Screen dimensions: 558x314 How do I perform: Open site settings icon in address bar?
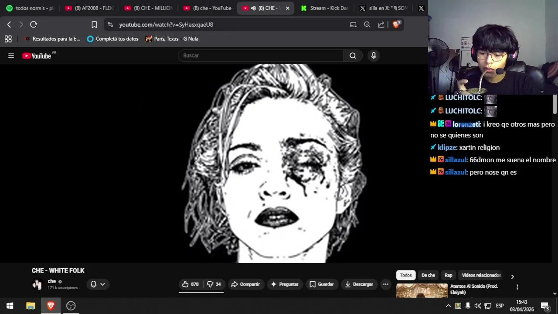coord(110,24)
